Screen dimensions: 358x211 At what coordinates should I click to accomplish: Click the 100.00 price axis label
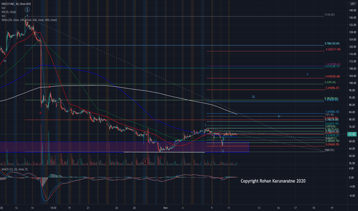(353, 83)
